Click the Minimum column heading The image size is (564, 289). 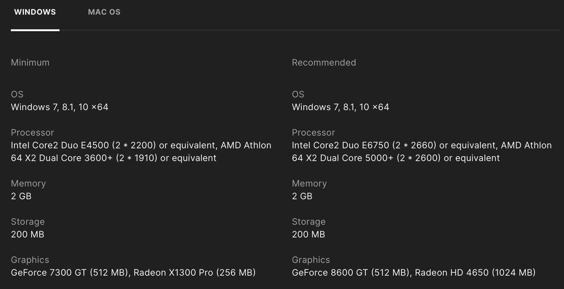tap(30, 62)
